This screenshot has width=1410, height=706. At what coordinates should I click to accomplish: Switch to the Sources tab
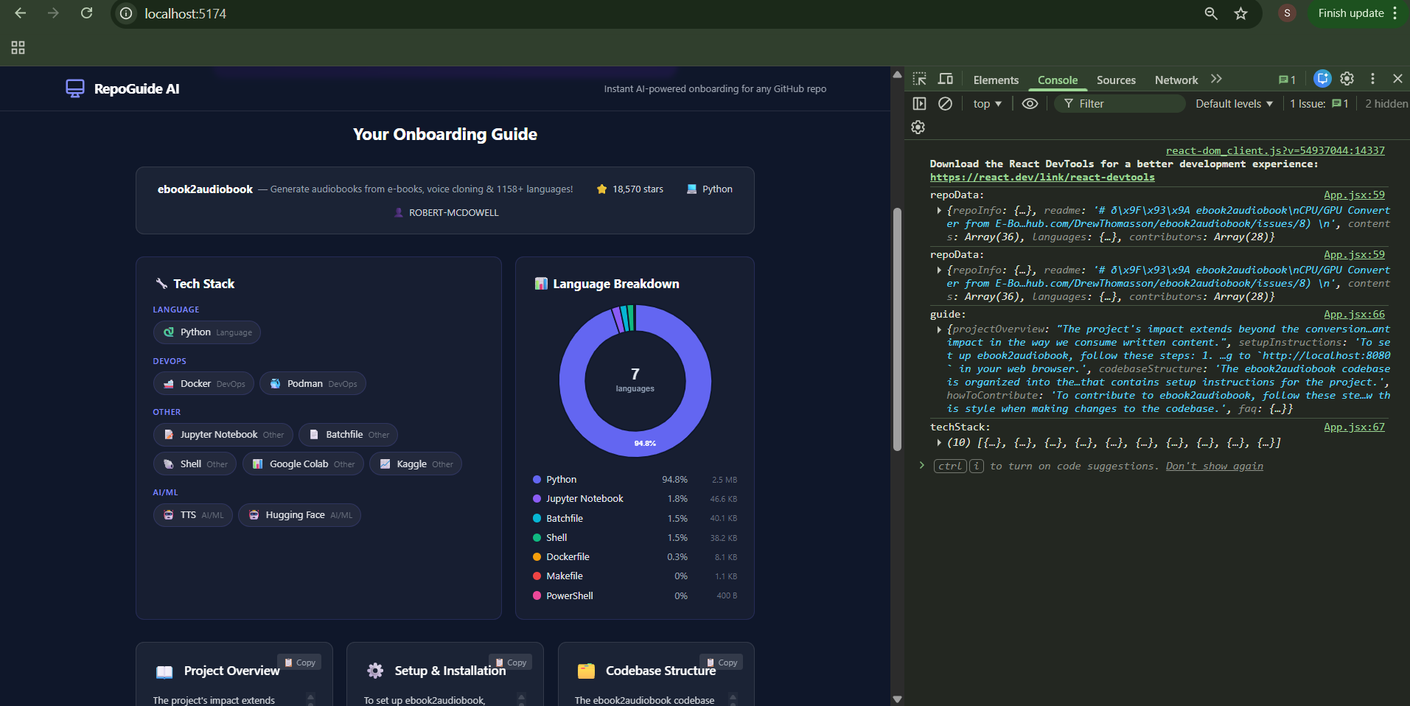pos(1116,80)
